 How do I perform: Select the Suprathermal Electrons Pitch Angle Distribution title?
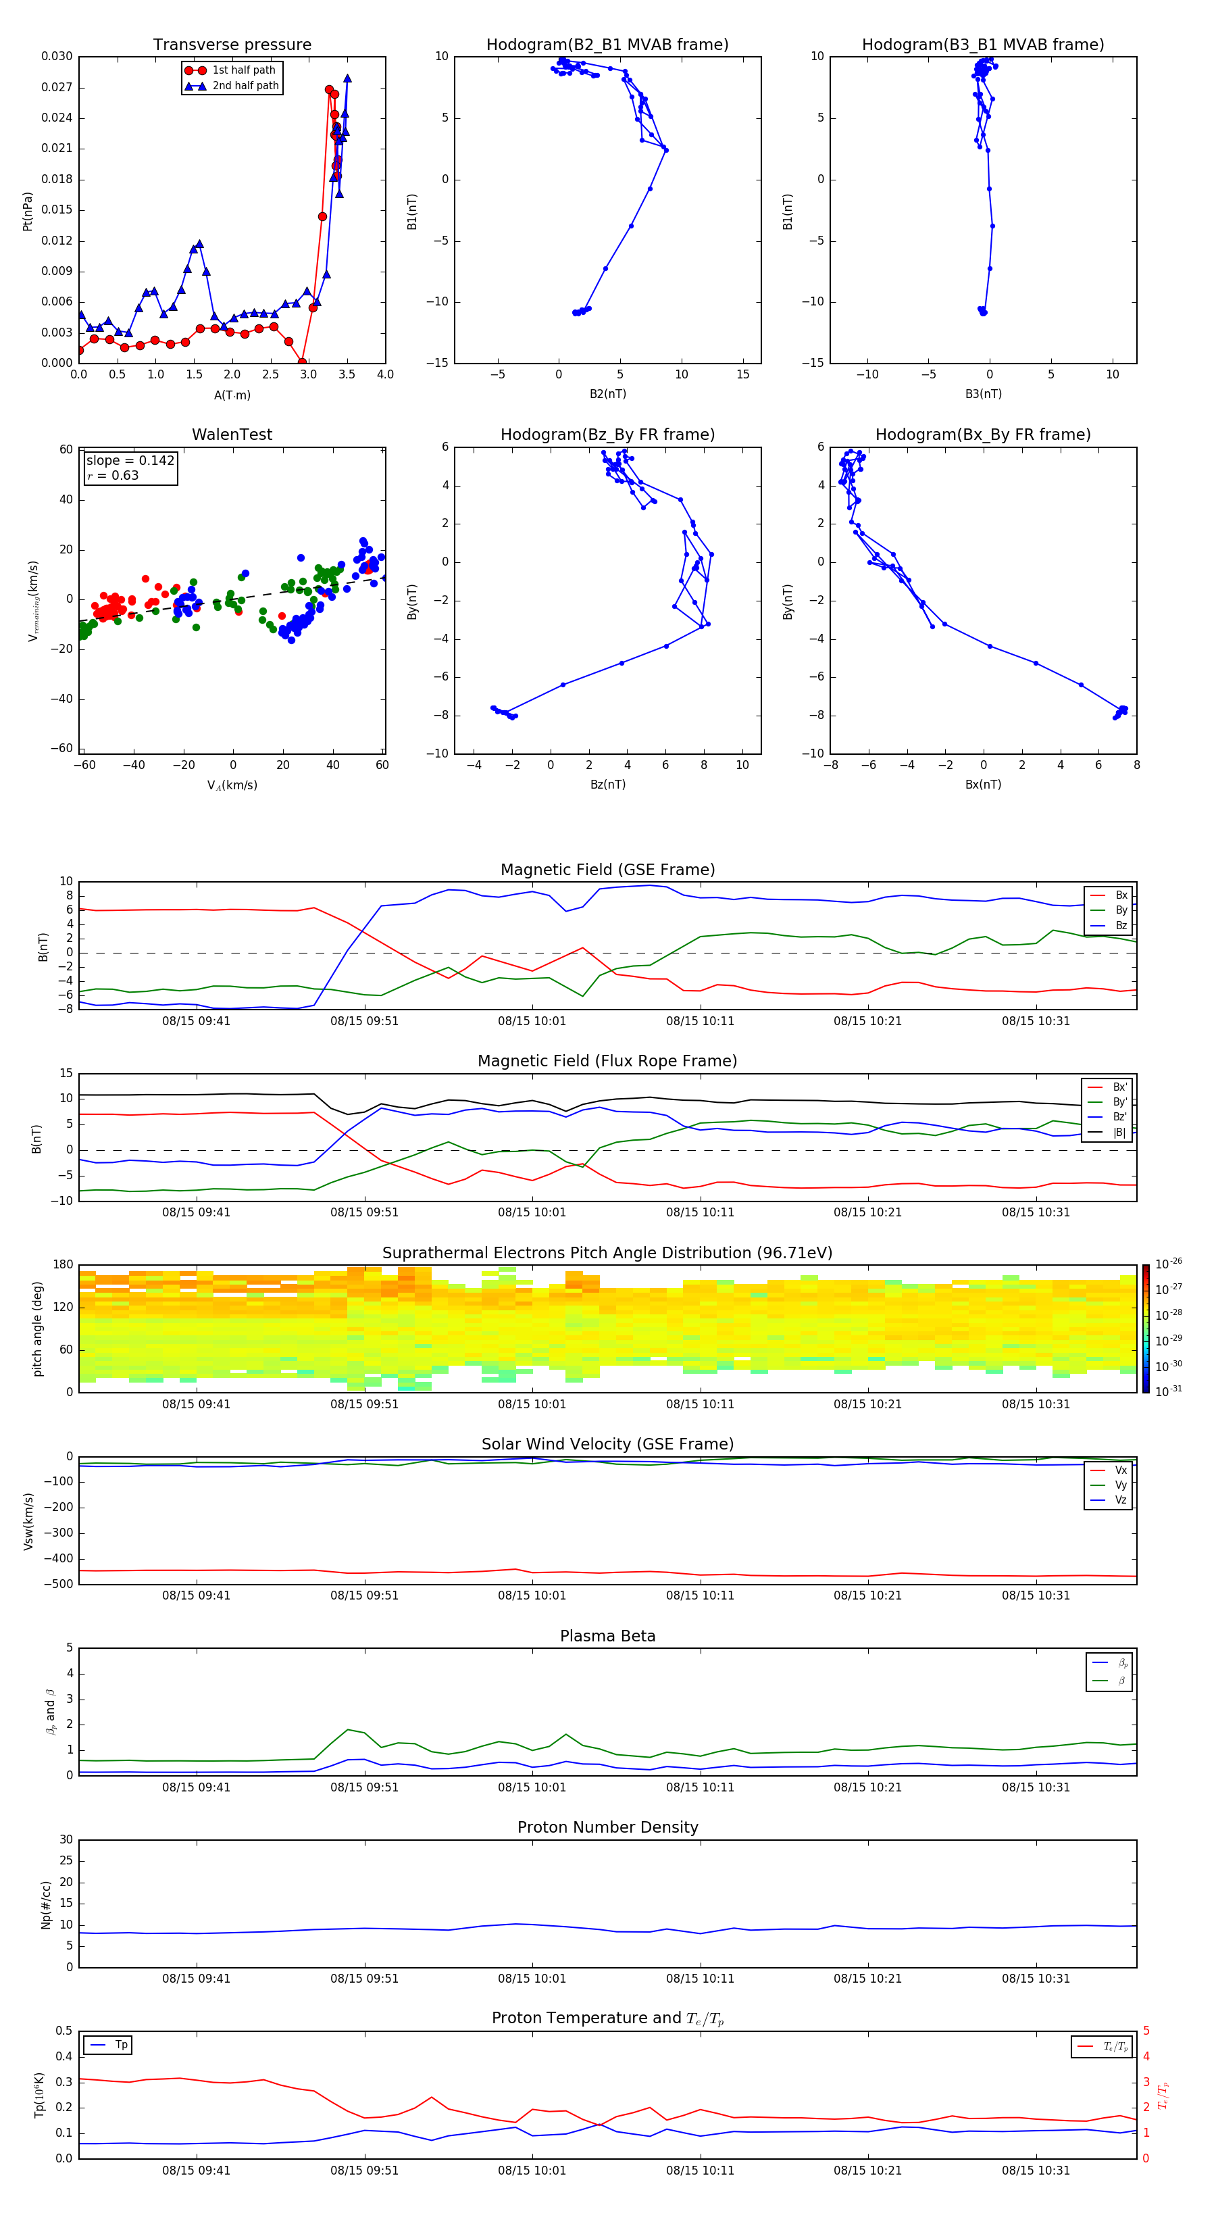(x=607, y=1254)
